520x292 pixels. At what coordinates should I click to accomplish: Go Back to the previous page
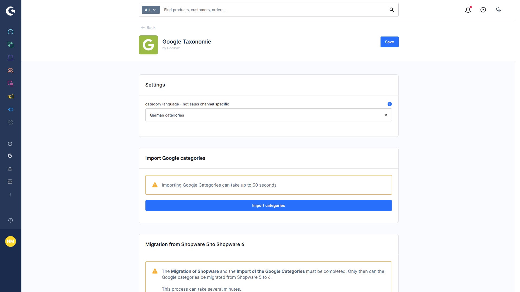pos(148,28)
